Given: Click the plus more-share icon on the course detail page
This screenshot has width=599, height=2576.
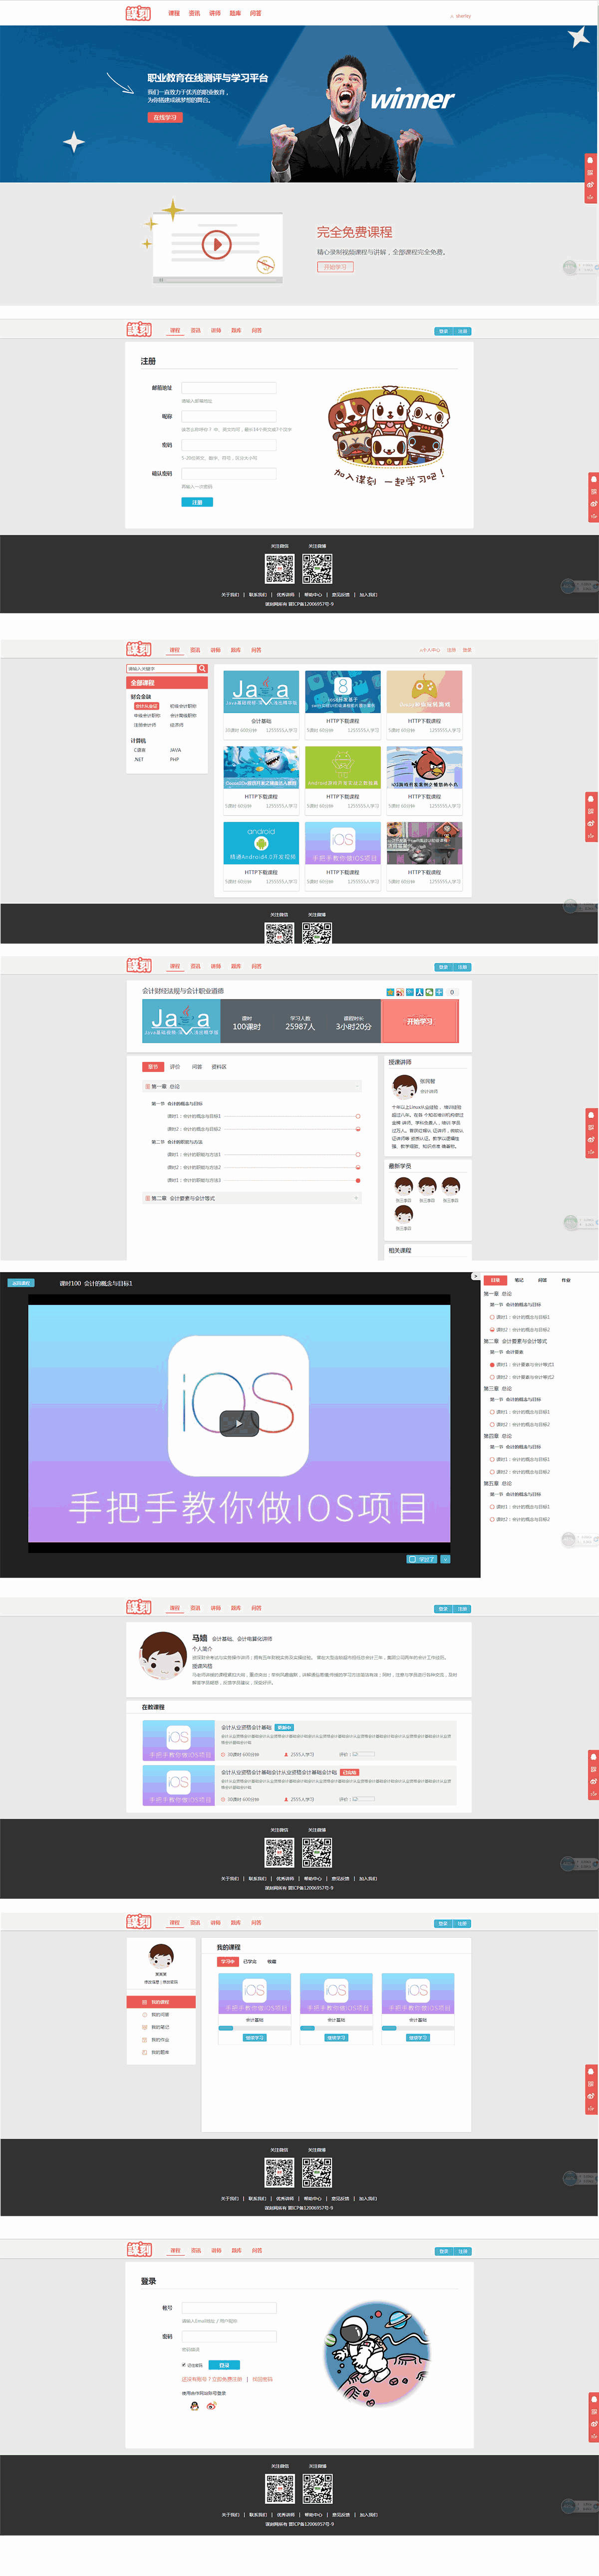Looking at the screenshot, I should pos(439,992).
